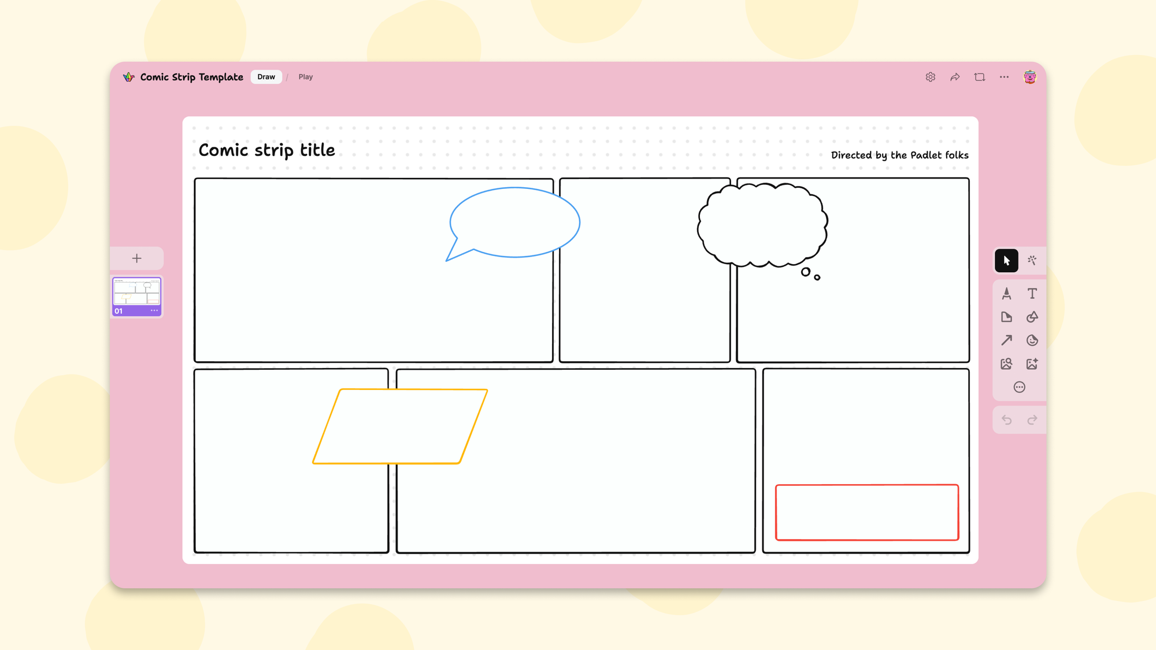Expand the top-right more options menu
Image resolution: width=1156 pixels, height=650 pixels.
1004,77
